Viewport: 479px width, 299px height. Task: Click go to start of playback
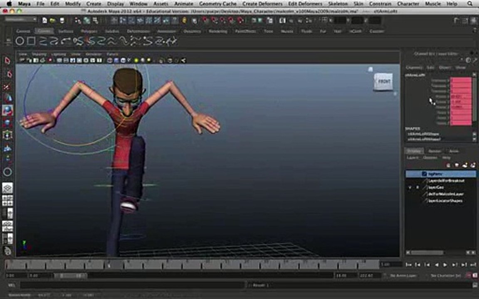click(408, 265)
